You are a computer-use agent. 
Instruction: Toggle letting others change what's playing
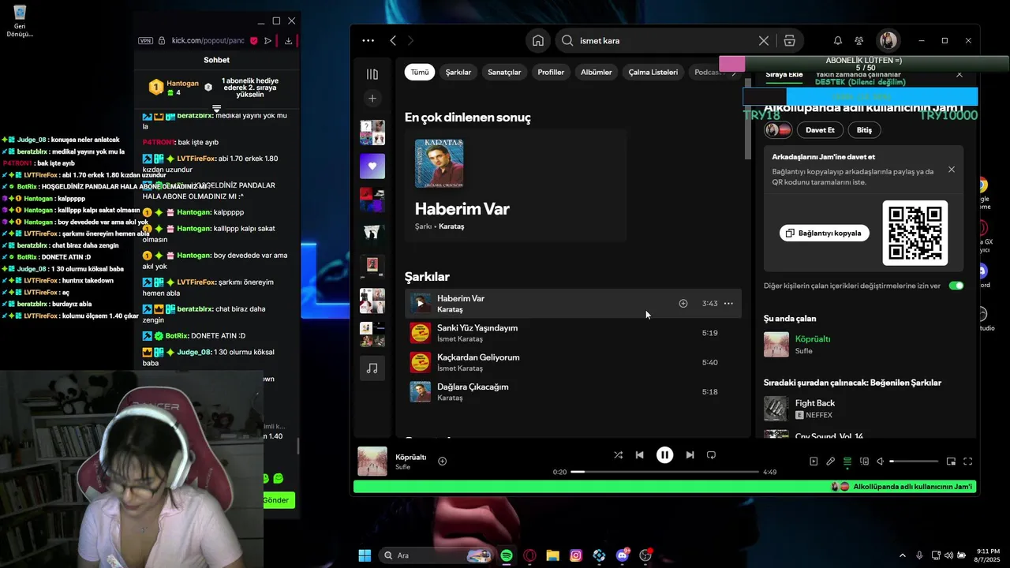coord(956,286)
